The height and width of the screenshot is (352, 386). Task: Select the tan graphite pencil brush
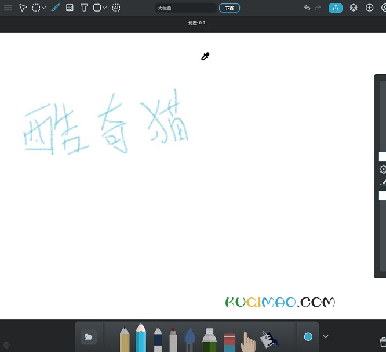[x=125, y=340]
